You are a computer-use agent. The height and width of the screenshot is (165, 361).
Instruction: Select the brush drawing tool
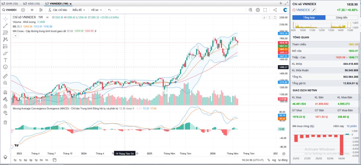tap(5, 53)
